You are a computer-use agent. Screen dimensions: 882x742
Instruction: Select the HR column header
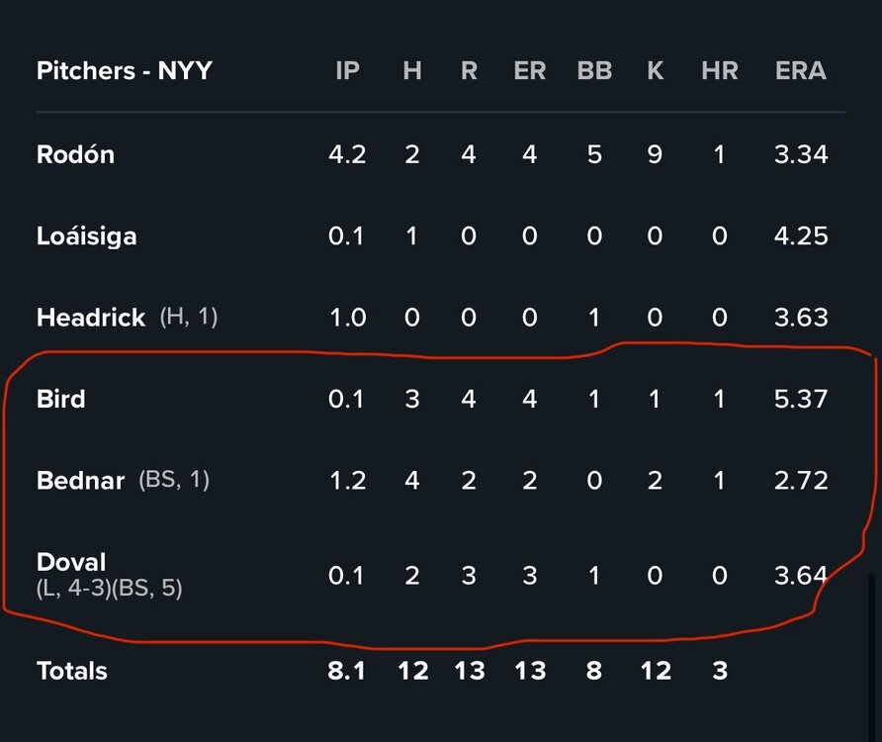[x=719, y=71]
